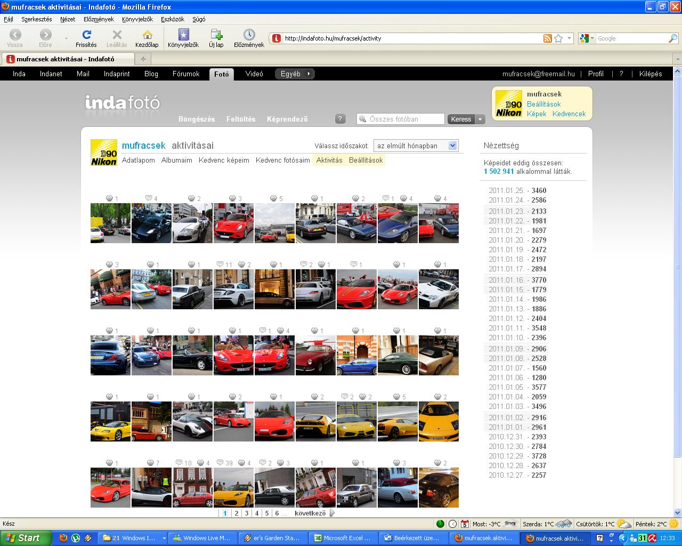This screenshot has width=682, height=546.
Task: Open the Nézet menu
Action: pos(68,19)
